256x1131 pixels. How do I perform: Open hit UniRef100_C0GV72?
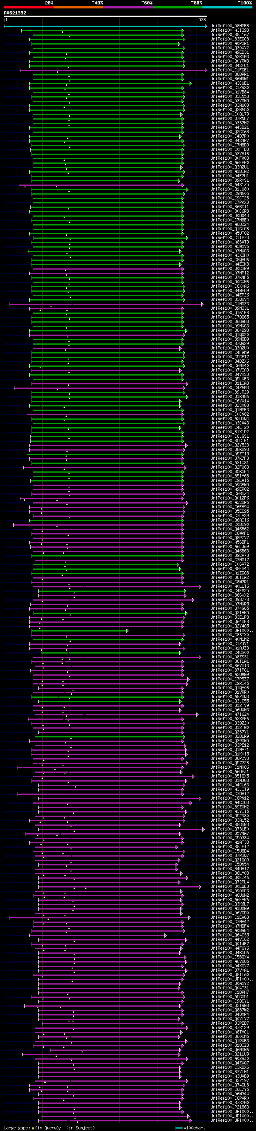[x=230, y=564]
